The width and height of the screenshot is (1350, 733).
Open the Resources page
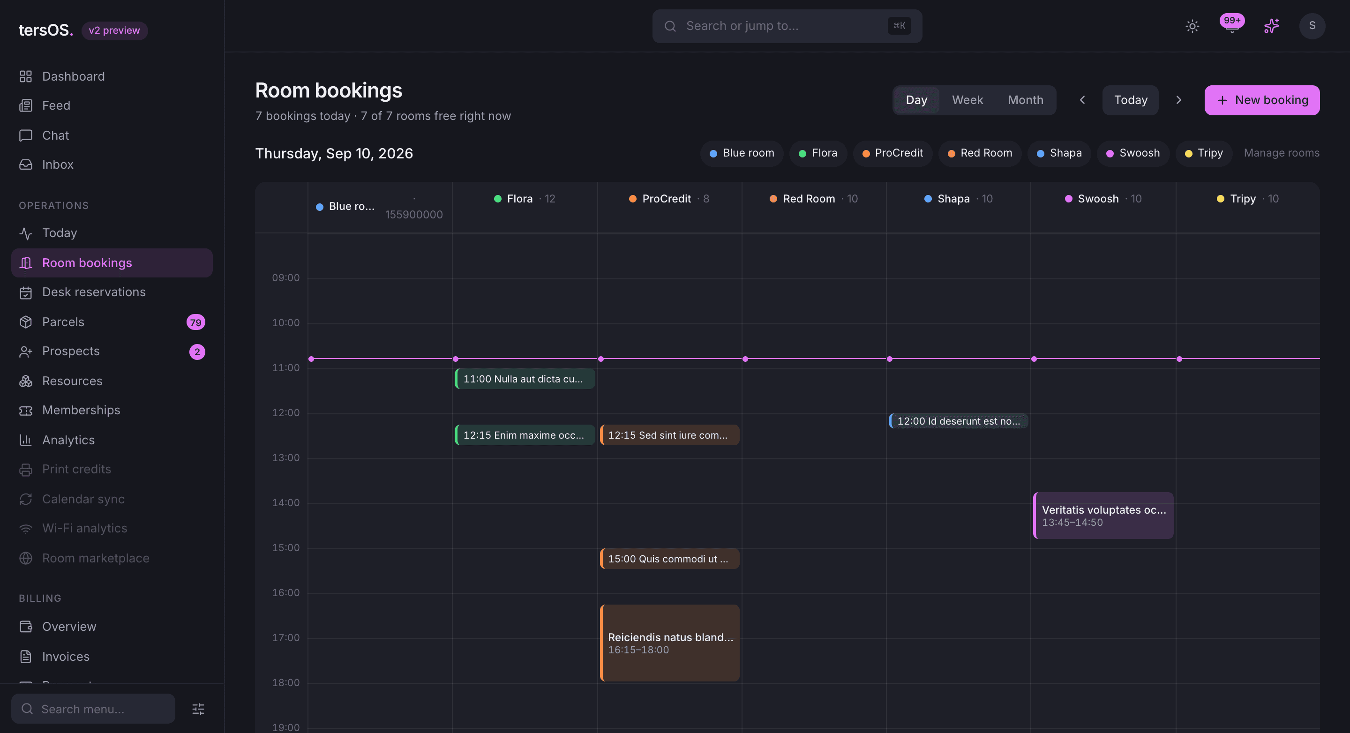(x=112, y=381)
